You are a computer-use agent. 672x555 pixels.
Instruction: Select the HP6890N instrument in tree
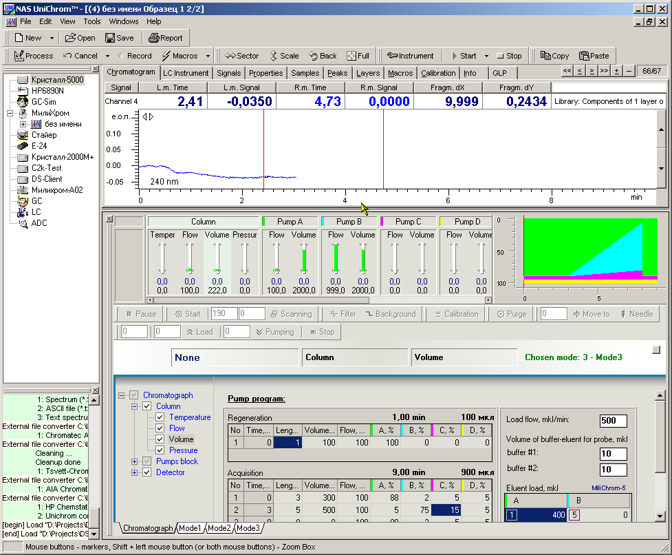(47, 90)
